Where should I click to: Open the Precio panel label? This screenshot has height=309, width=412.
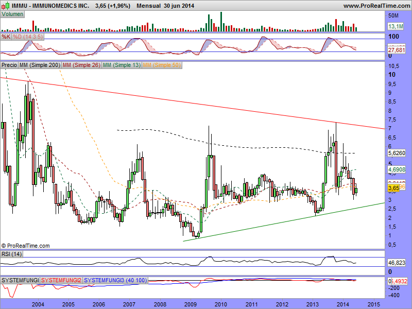(x=9, y=65)
